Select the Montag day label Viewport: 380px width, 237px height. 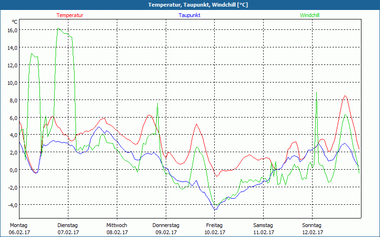coord(19,225)
